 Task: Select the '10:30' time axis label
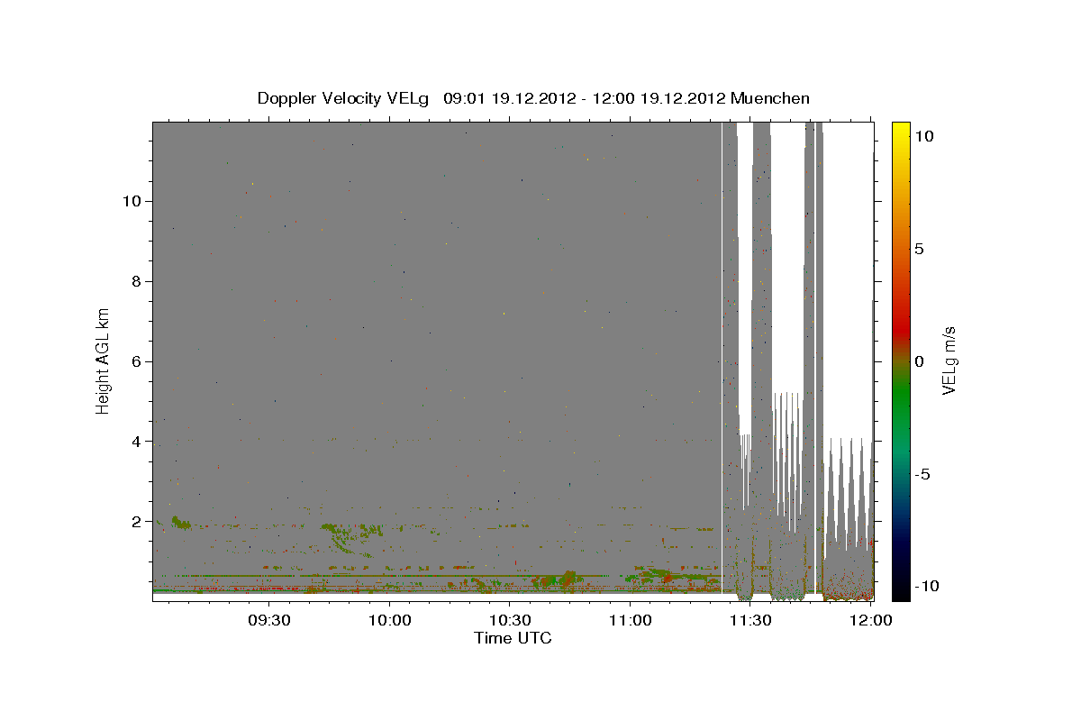click(510, 621)
